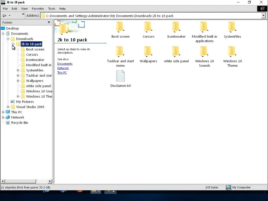268x201 pixels.
Task: Click the This PC computer icon in tree
Action: point(8,112)
